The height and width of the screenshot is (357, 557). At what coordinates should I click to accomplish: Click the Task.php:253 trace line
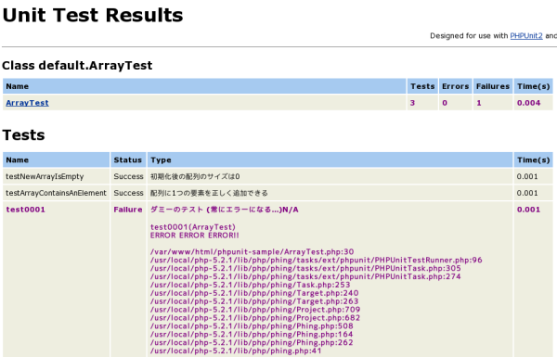coord(250,285)
